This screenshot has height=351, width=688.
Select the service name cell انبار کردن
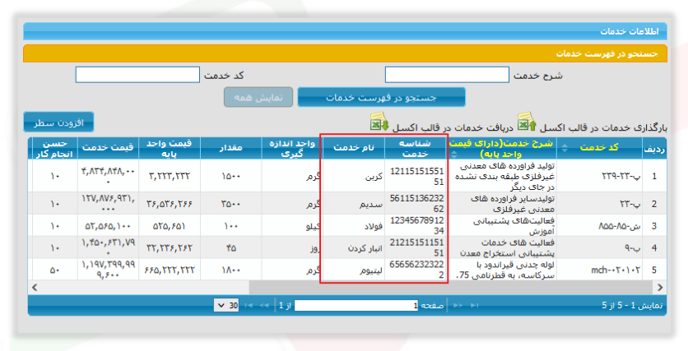pos(365,248)
